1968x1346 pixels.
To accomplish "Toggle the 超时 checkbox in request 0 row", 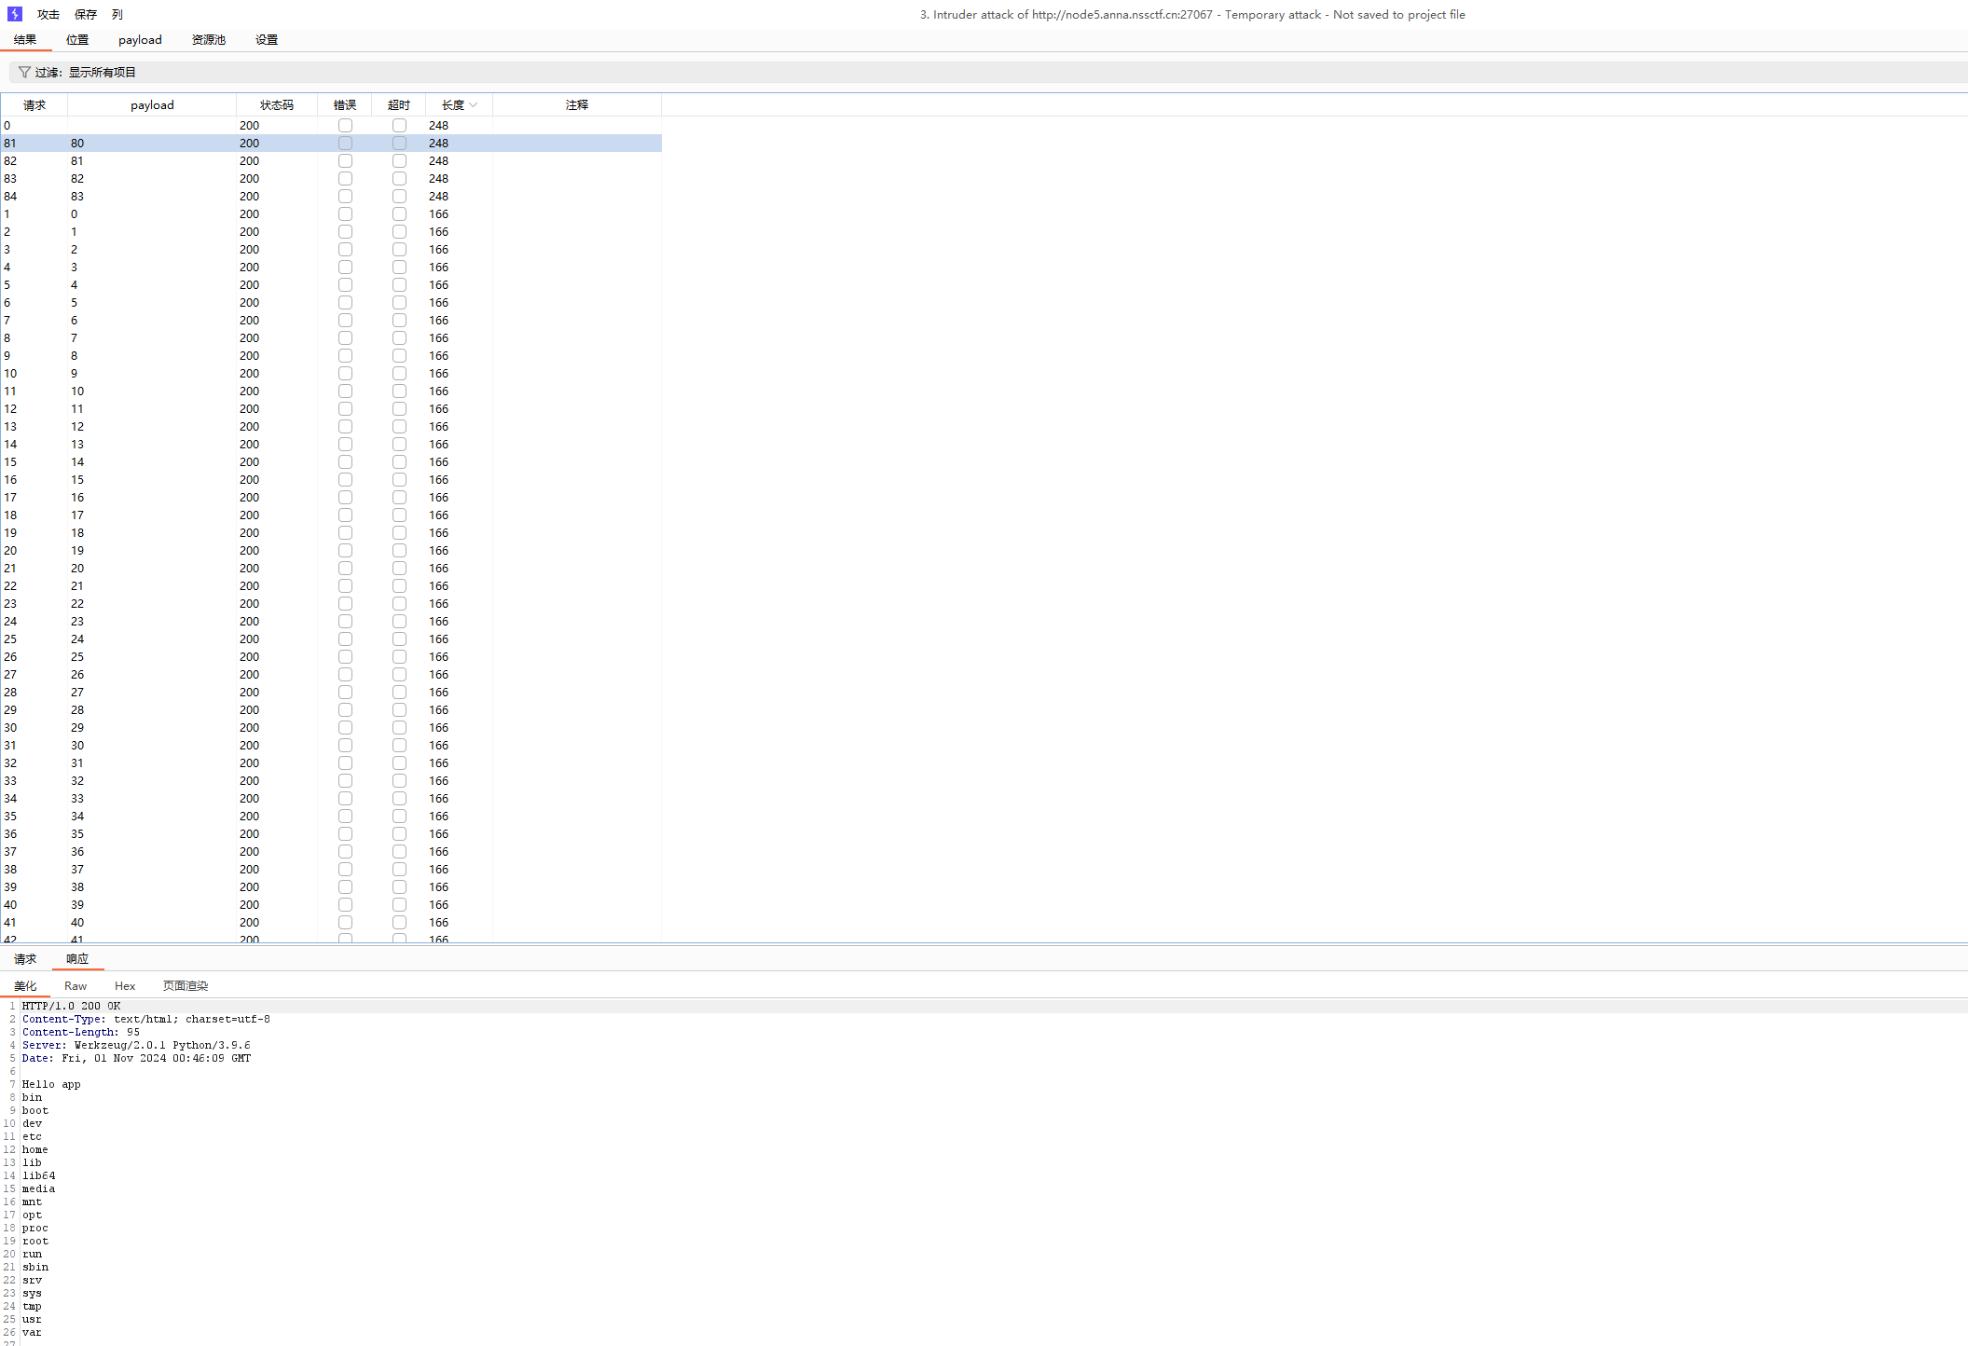I will (x=399, y=125).
